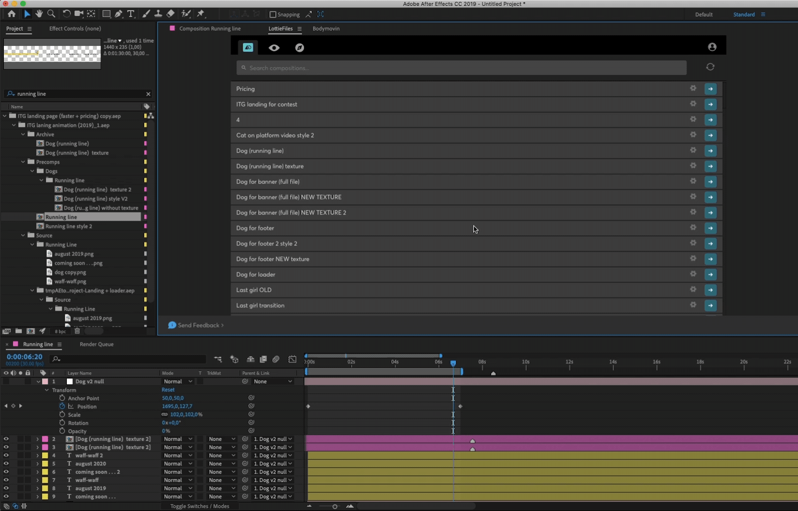Open the Render Queue tab
The height and width of the screenshot is (511, 798).
[96, 344]
